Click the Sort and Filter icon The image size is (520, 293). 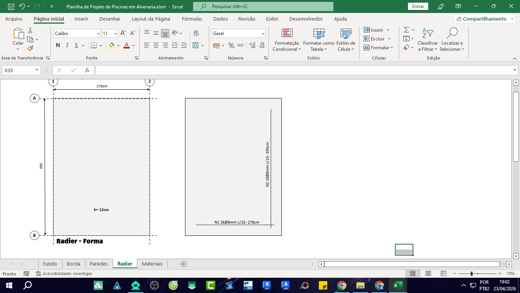[x=427, y=40]
